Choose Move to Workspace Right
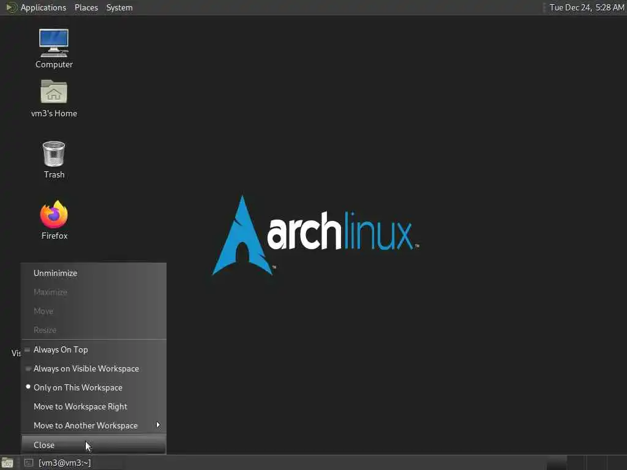Screen dimensions: 627x470 point(94,406)
